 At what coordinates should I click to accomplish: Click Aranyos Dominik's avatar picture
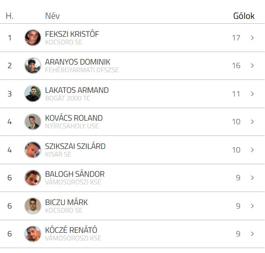click(33, 65)
